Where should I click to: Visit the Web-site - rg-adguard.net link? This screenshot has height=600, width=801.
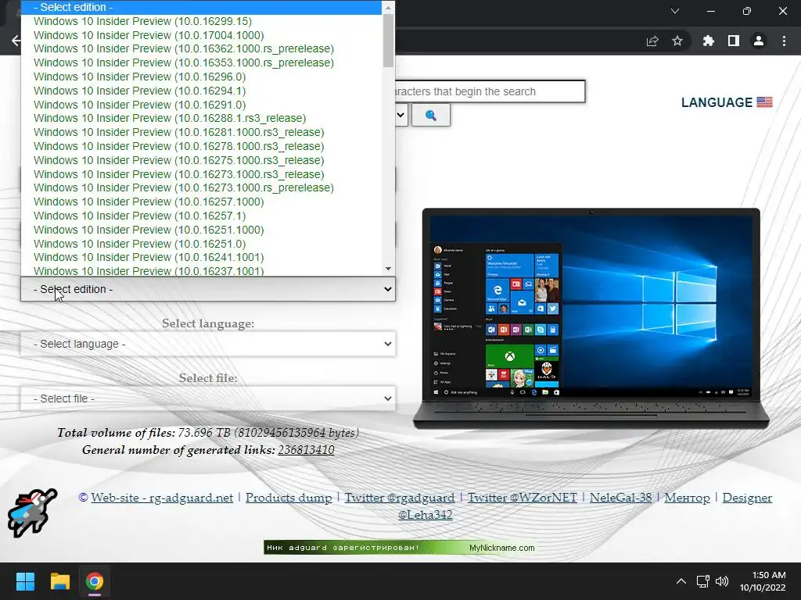[162, 498]
